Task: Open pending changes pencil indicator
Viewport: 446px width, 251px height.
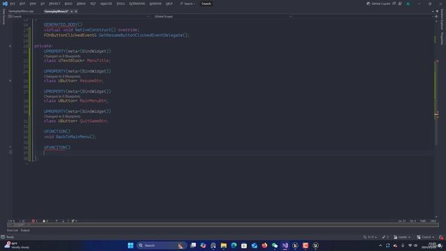Action: click(385, 237)
